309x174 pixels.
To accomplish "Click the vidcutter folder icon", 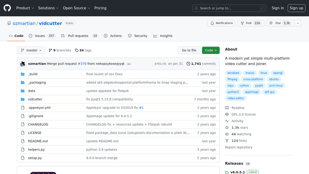I will (23, 99).
